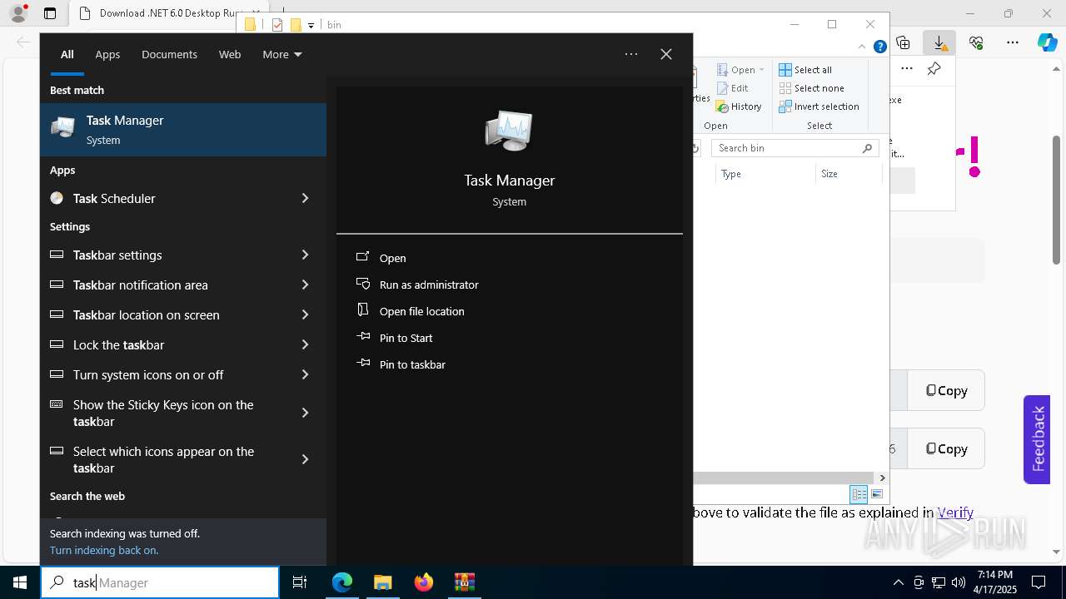This screenshot has width=1066, height=599.
Task: Click Invert selection in the Explorer ribbon
Action: coord(819,106)
